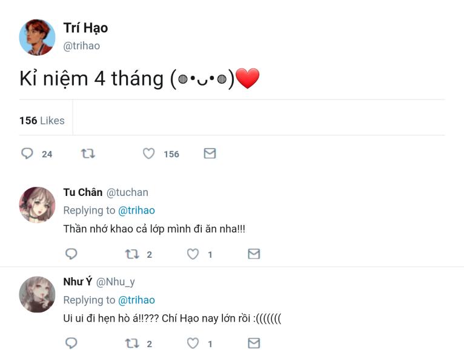The height and width of the screenshot is (364, 464).
Task: Open @trihao mention in Tu Chân's reply
Action: point(136,211)
